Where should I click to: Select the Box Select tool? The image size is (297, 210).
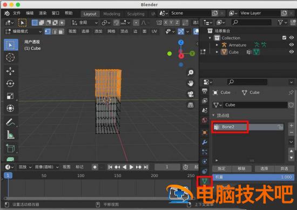[11, 45]
